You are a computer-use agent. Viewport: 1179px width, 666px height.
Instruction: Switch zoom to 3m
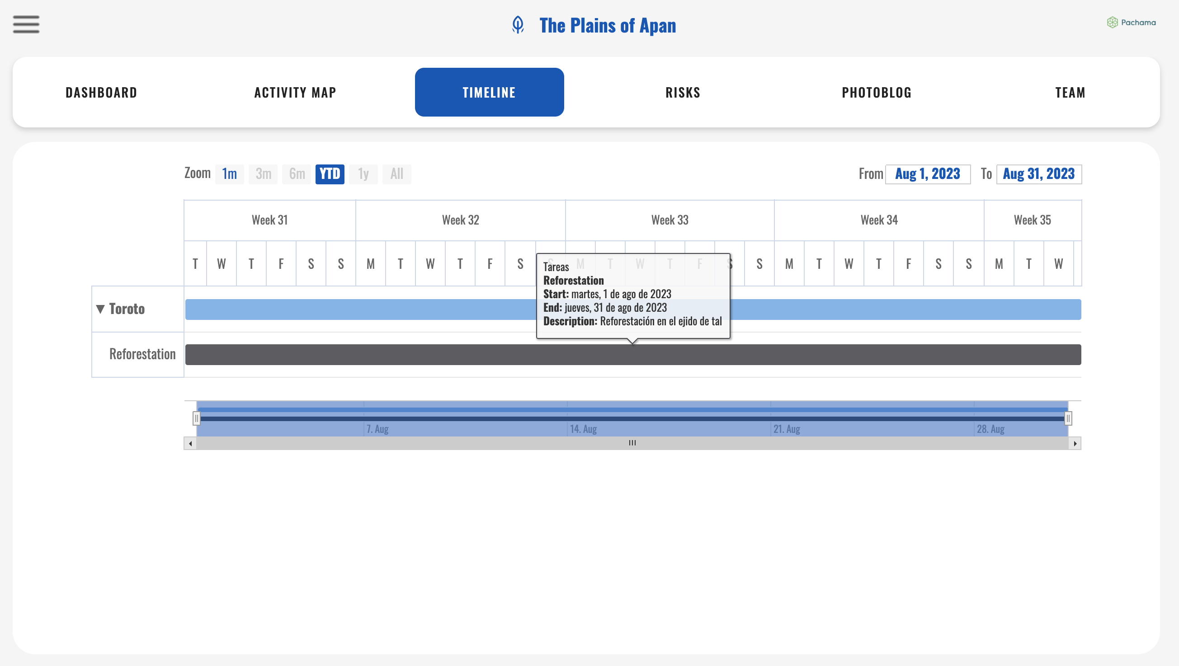point(263,174)
